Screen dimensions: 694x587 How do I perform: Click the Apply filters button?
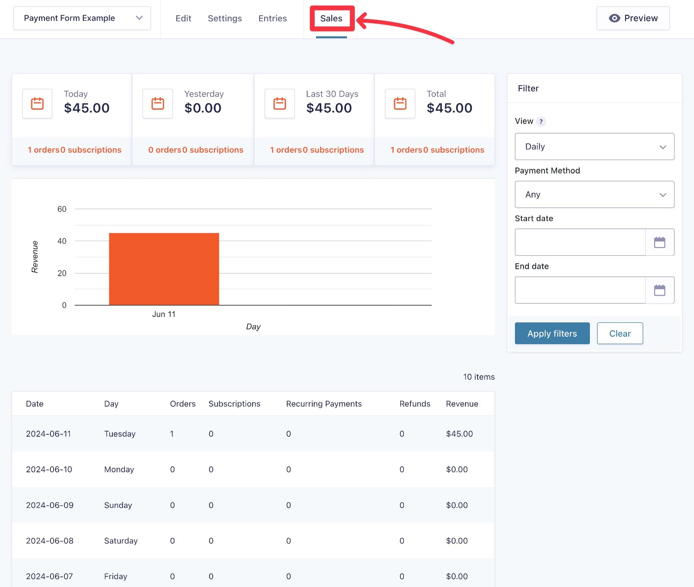click(x=552, y=333)
